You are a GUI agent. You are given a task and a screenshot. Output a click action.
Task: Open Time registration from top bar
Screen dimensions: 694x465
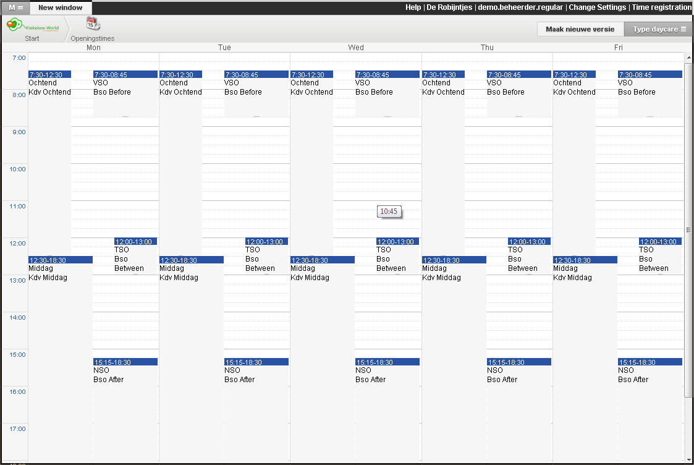point(661,7)
